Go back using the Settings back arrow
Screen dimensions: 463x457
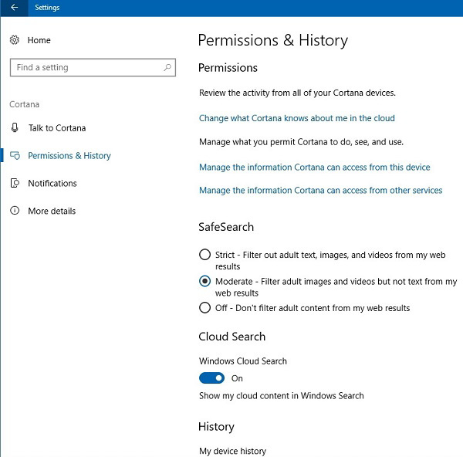pyautogui.click(x=14, y=8)
